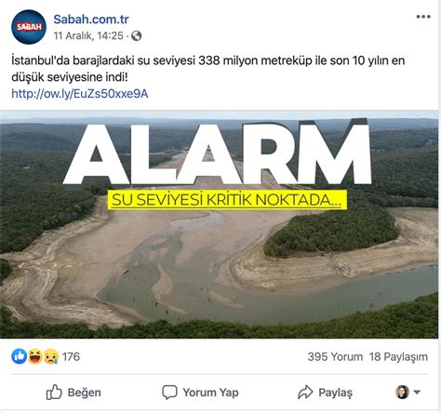
Task: Click the Beğen button label
Action: (x=85, y=393)
